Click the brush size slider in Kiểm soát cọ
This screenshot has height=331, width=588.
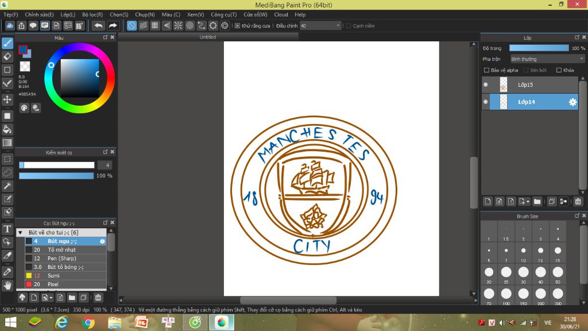[x=57, y=165]
